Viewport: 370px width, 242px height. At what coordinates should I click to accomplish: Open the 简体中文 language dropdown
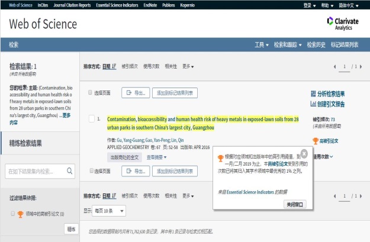pyautogui.click(x=349, y=5)
